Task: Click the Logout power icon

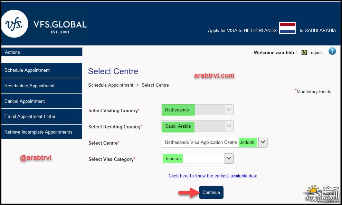Action: click(x=304, y=52)
